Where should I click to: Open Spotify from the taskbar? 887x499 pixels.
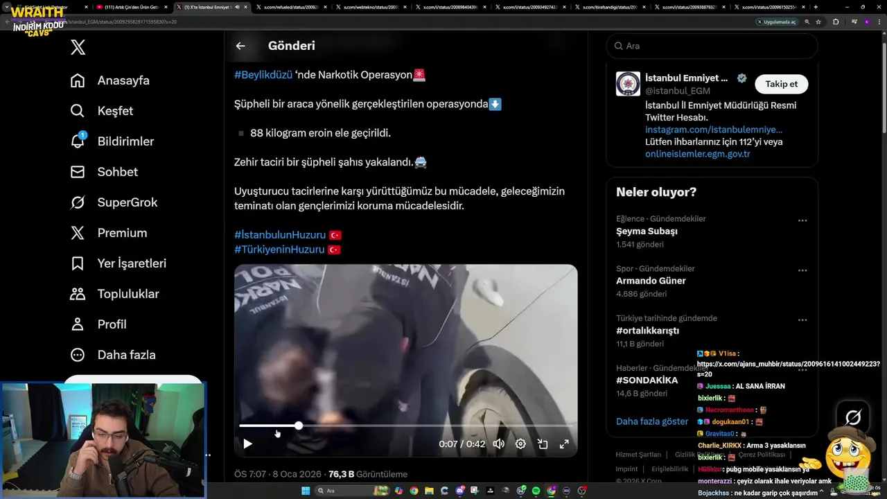coord(536,491)
